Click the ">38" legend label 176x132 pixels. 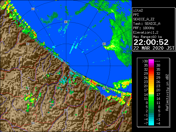point(145,61)
